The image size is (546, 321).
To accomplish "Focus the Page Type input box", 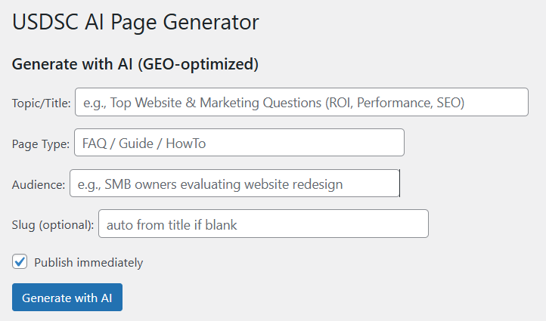I will (x=239, y=143).
